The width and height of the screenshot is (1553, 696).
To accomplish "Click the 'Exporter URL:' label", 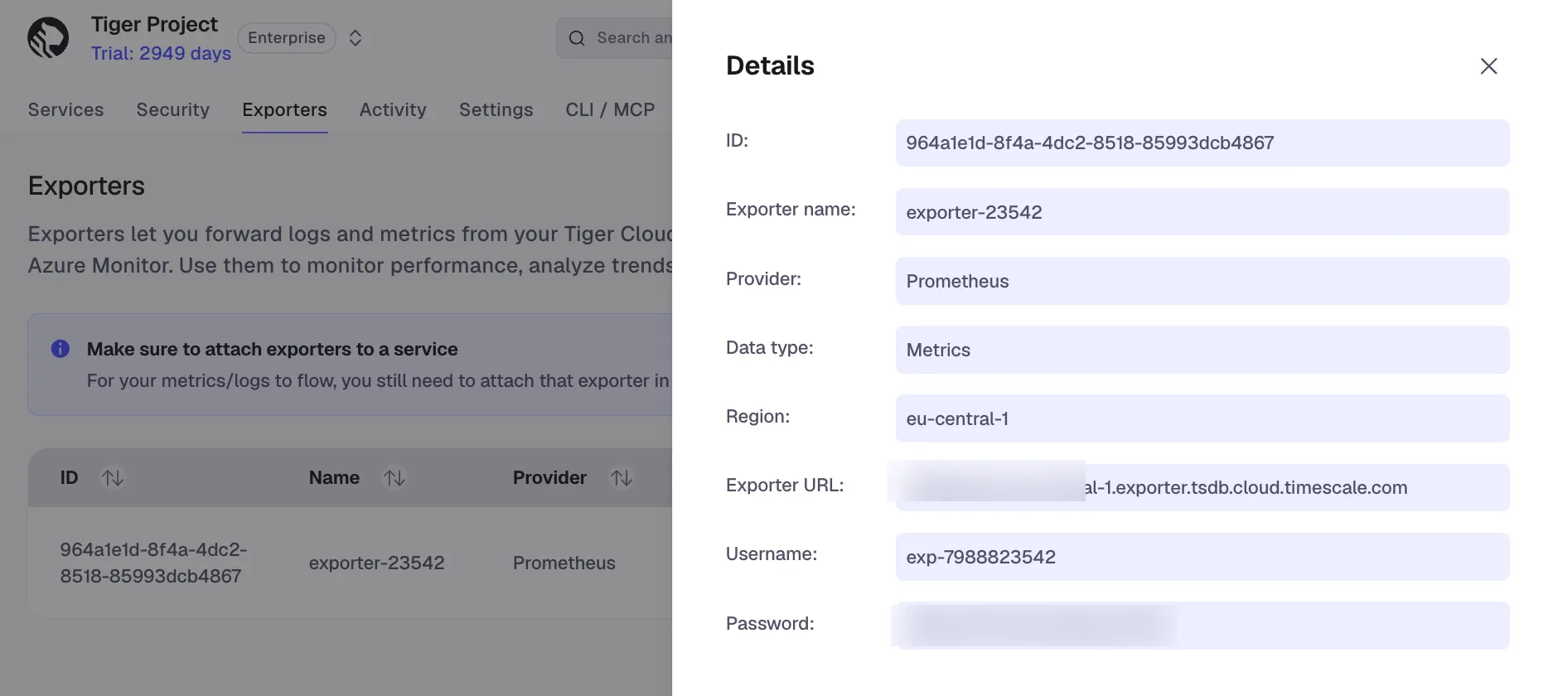I will [785, 485].
